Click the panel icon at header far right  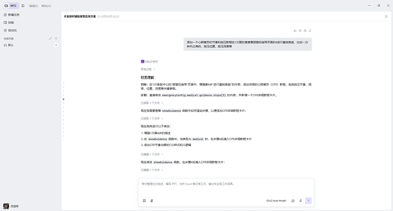(x=386, y=17)
